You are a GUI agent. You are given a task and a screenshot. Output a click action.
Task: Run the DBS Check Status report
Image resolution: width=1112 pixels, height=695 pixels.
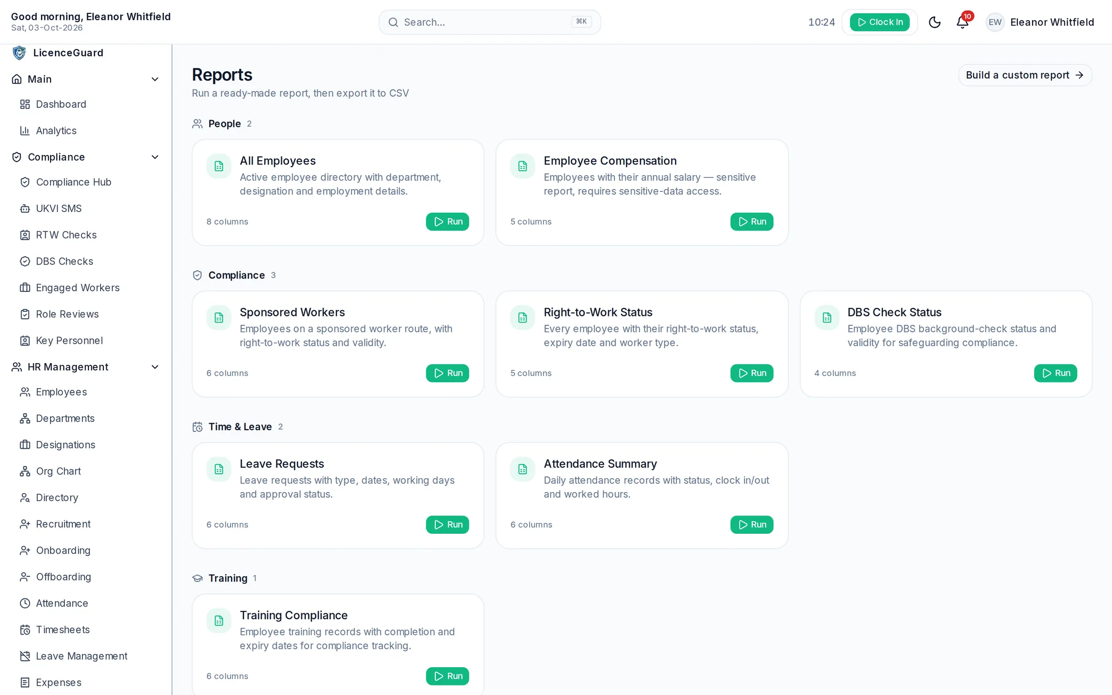pyautogui.click(x=1055, y=373)
